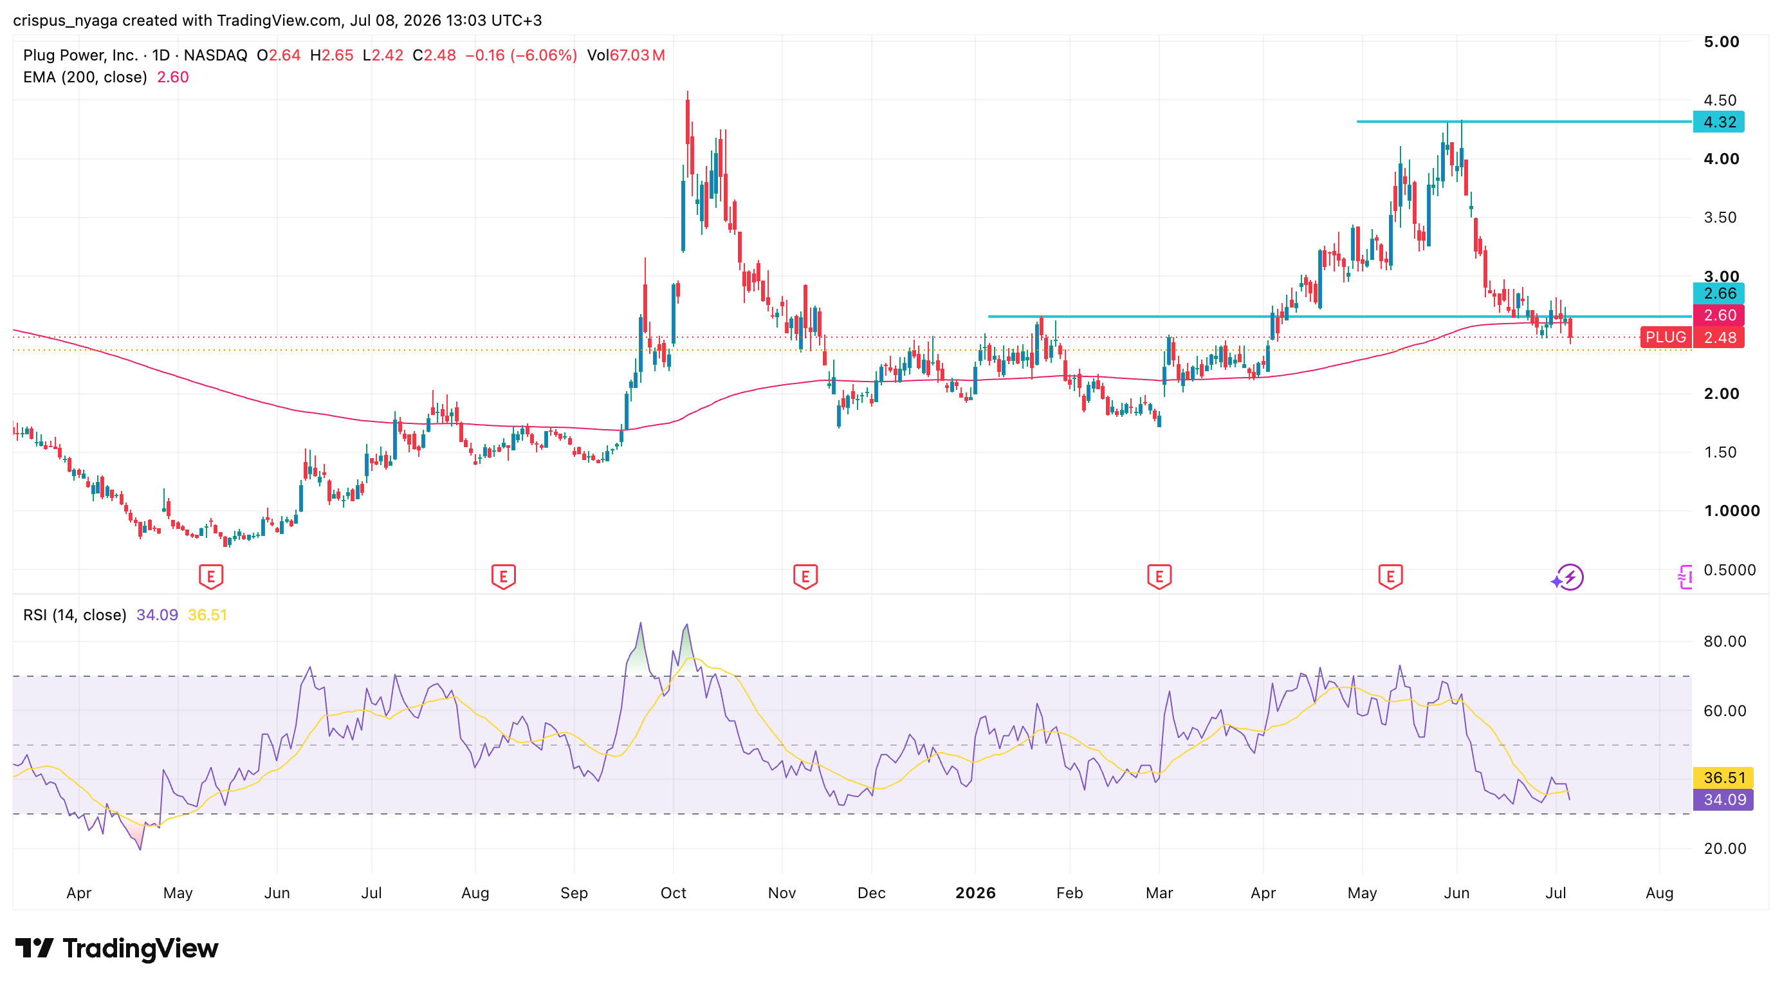Click the earnings marker below November

pos(805,576)
